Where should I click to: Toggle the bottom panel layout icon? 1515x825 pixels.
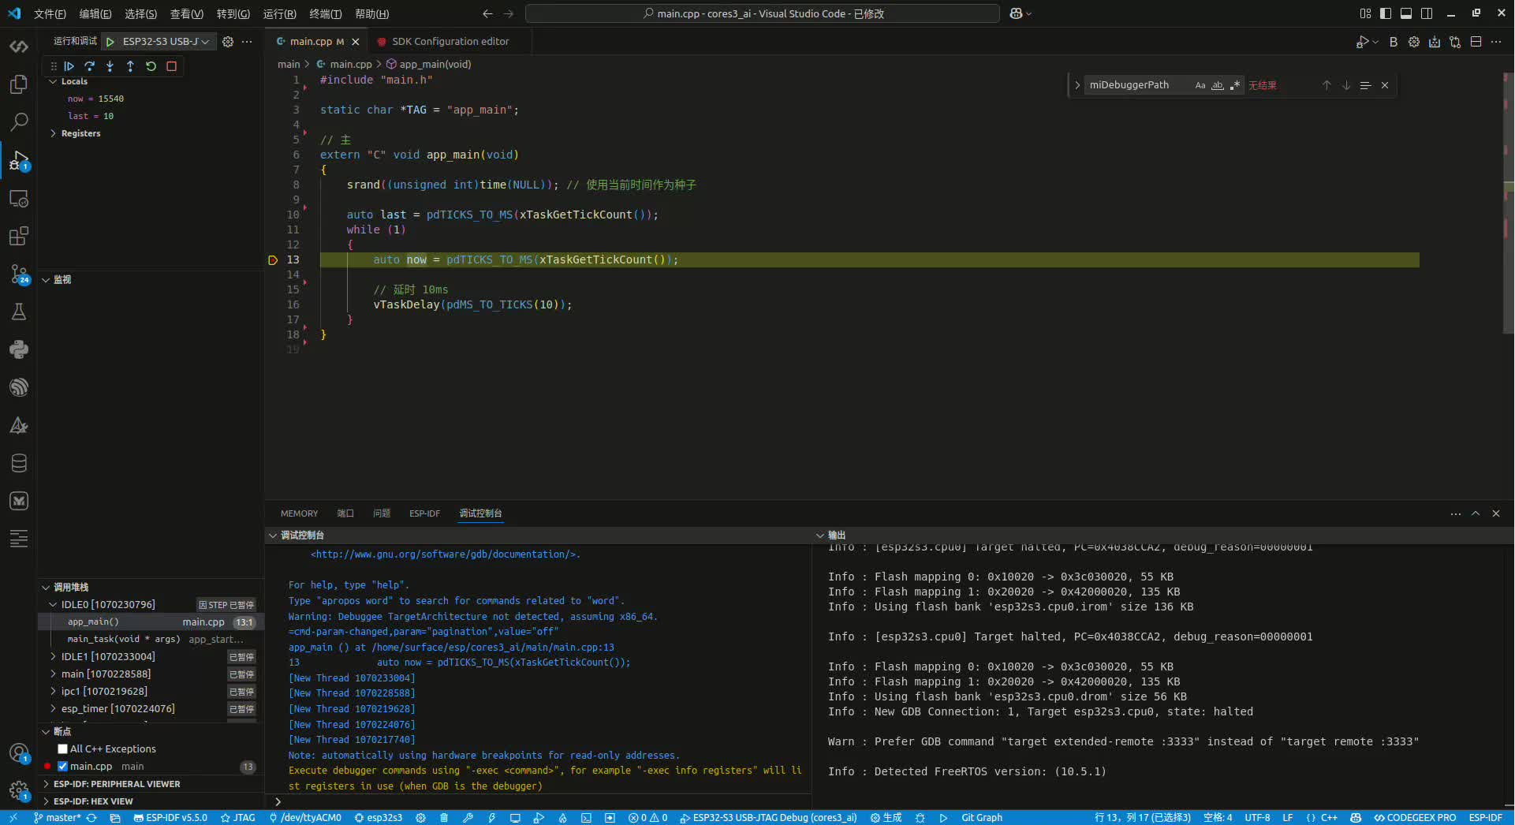click(1406, 13)
